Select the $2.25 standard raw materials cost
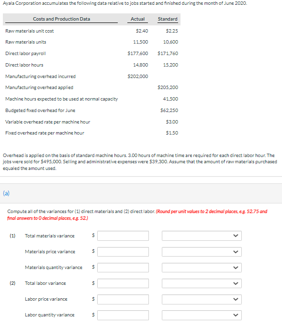This screenshot has height=326, width=282. point(172,31)
